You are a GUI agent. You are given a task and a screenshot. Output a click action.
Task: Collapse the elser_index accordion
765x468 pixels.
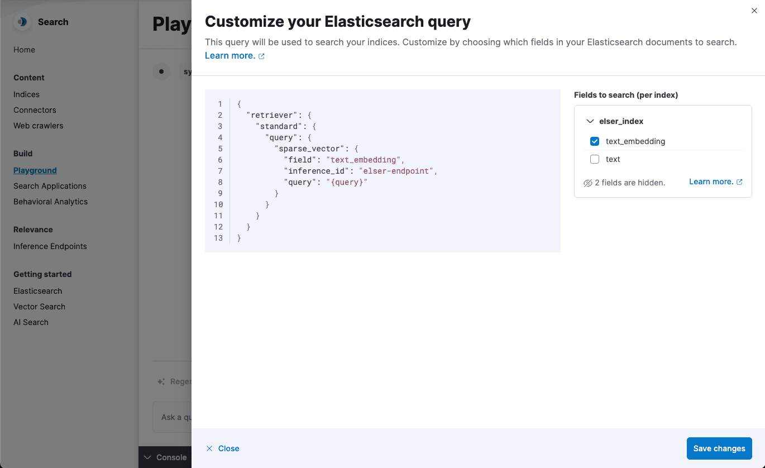(x=590, y=121)
